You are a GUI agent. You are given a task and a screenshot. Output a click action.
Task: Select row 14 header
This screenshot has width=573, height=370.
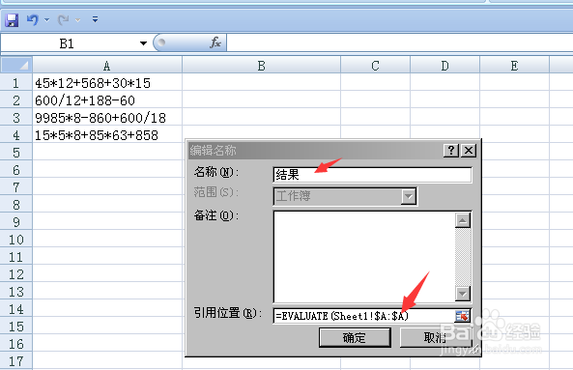[16, 309]
